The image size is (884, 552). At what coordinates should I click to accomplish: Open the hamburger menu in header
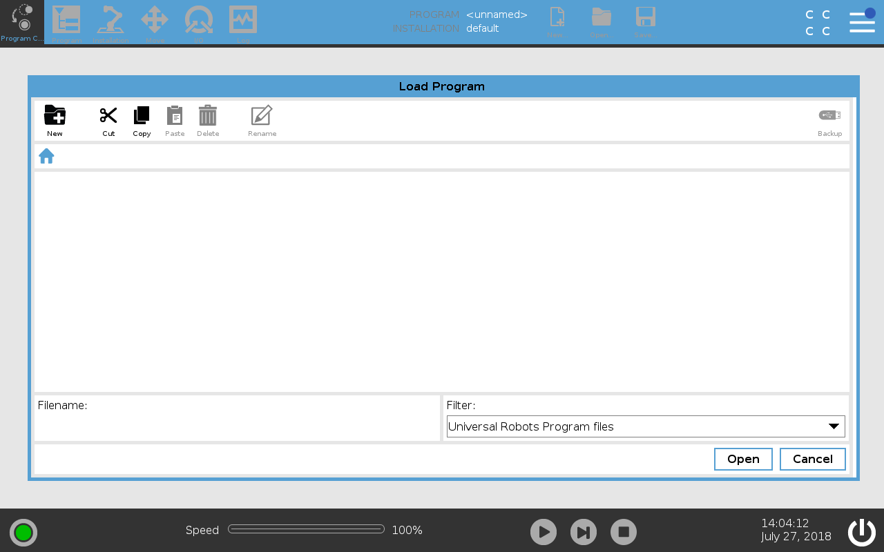(862, 22)
